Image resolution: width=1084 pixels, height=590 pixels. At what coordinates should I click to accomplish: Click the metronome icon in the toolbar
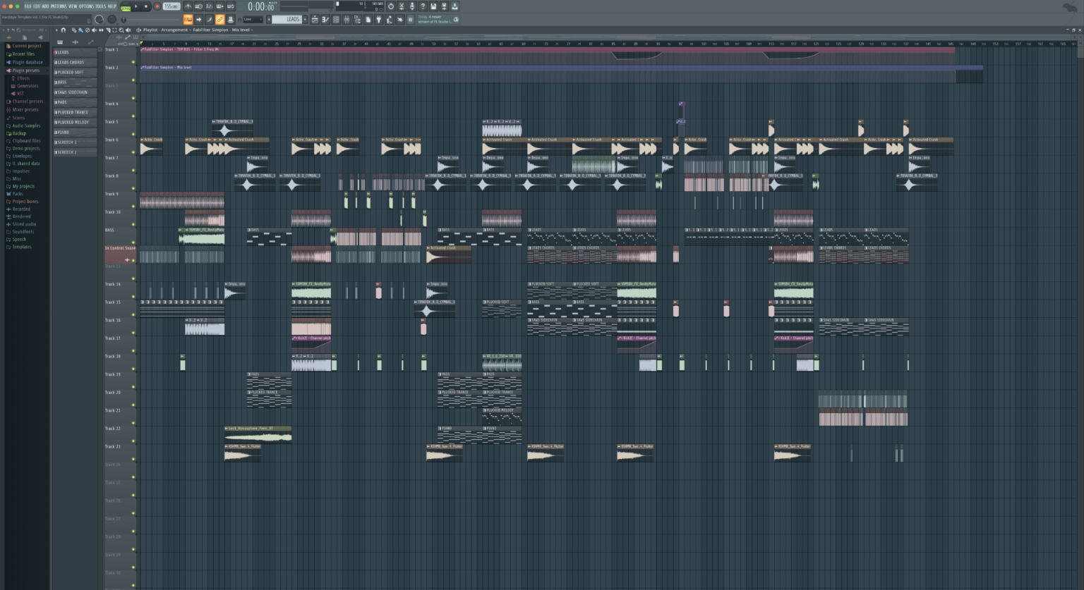[188, 6]
